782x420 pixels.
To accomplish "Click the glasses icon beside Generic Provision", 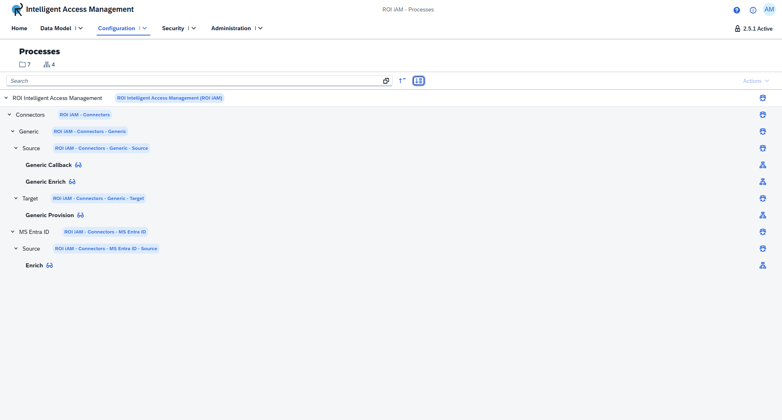I will [x=80, y=215].
